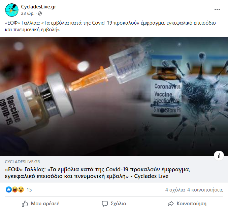This screenshot has width=228, height=210.
Task: View the 4 σχόλια comments
Action: pyautogui.click(x=175, y=190)
